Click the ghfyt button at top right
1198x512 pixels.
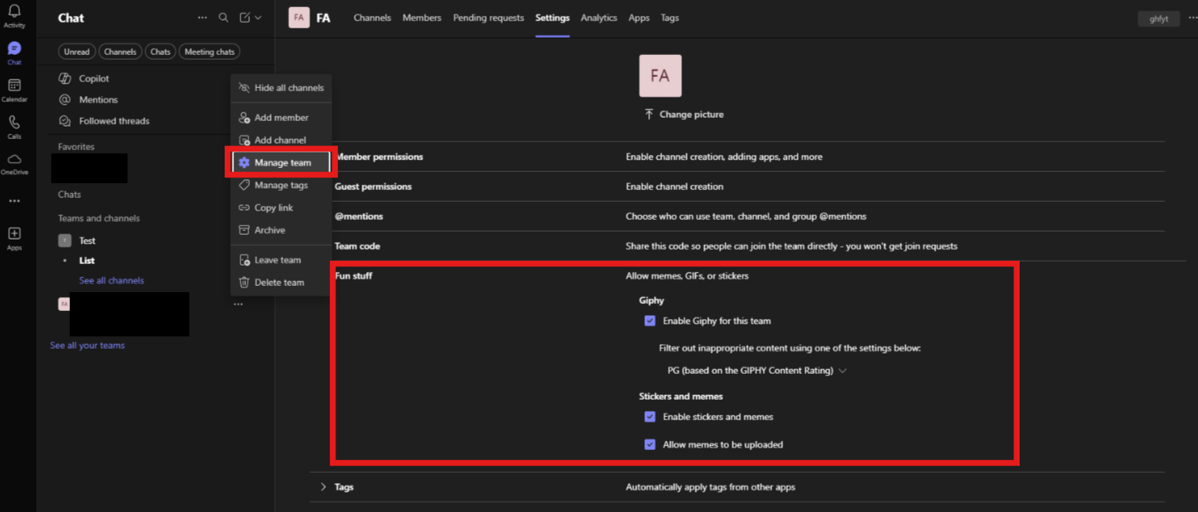click(x=1159, y=19)
